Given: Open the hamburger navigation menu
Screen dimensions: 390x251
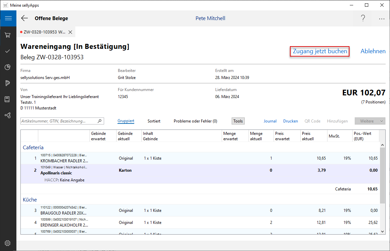Looking at the screenshot, I should 8,18.
